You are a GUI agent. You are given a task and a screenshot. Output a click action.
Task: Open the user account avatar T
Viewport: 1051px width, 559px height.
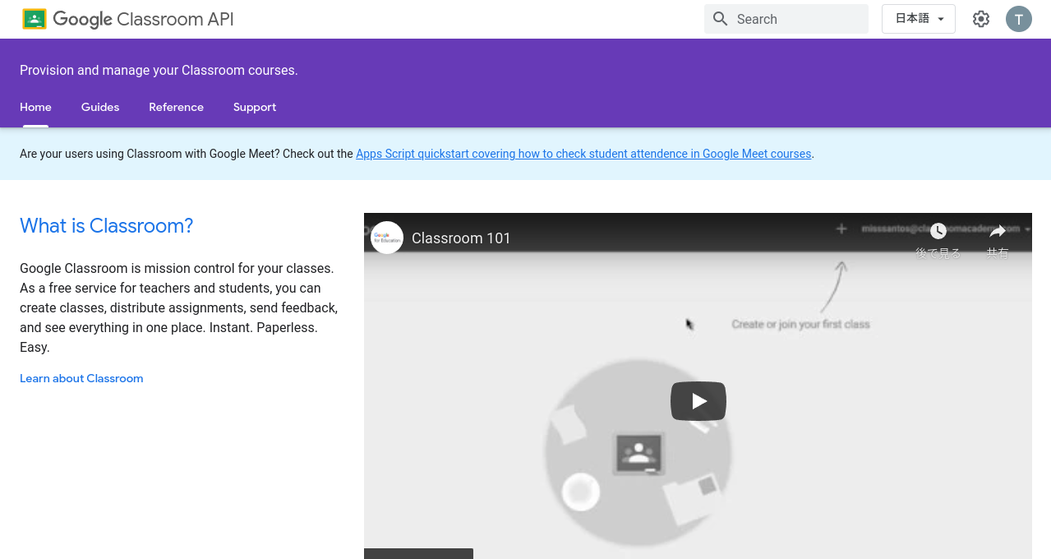coord(1019,19)
